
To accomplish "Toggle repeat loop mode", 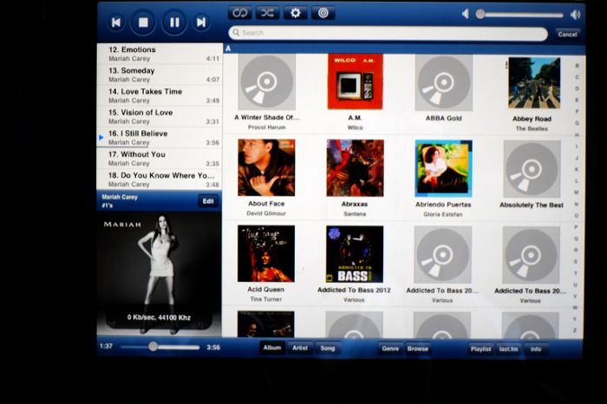I will (x=239, y=13).
